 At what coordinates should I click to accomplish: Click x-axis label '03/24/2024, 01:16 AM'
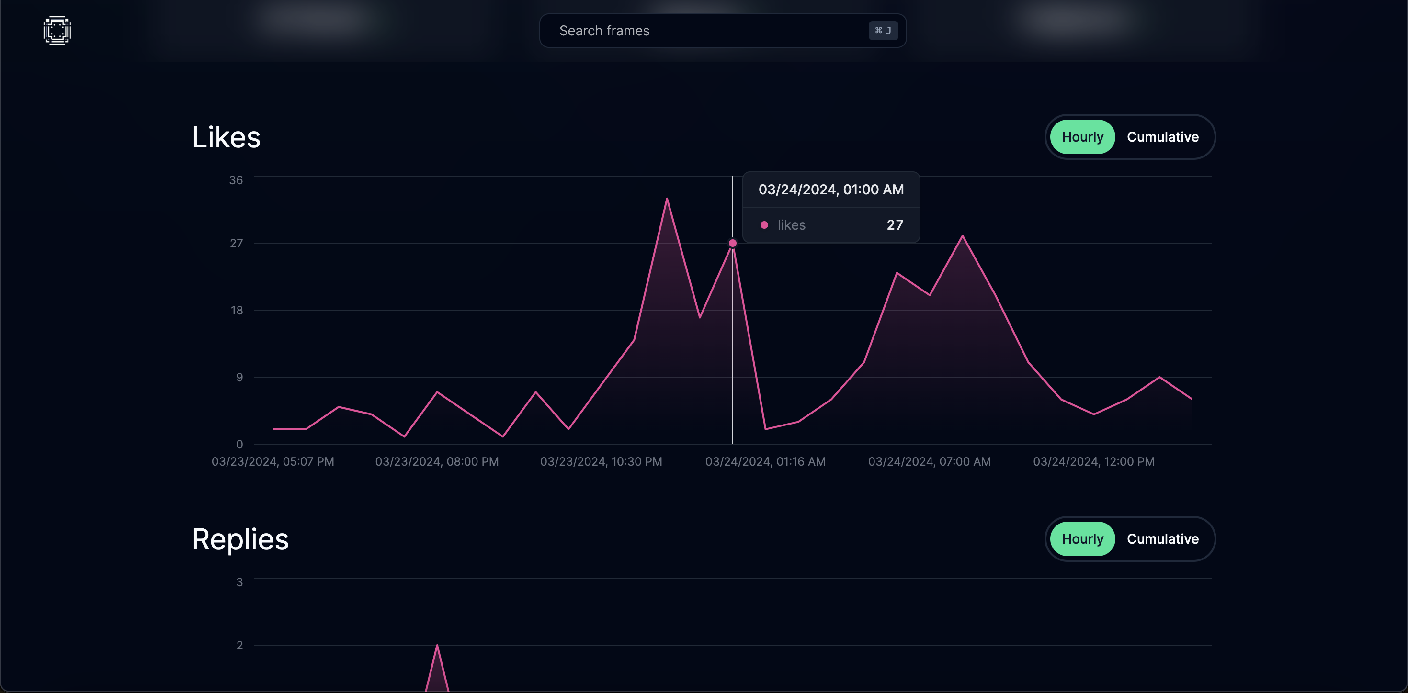coord(765,461)
